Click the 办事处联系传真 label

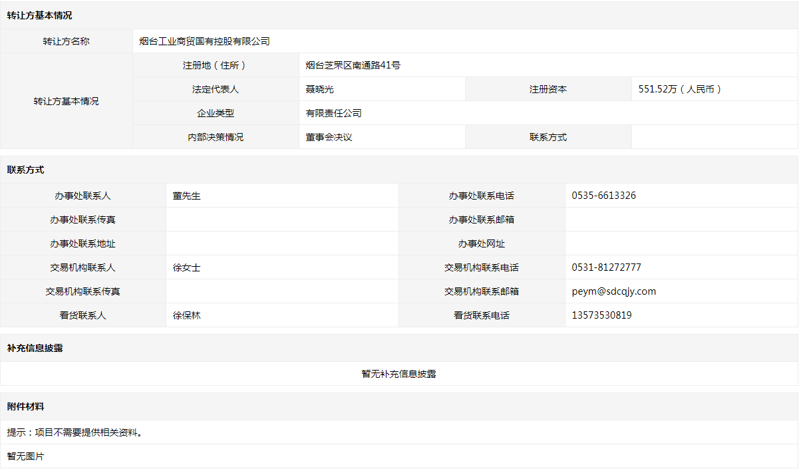83,220
